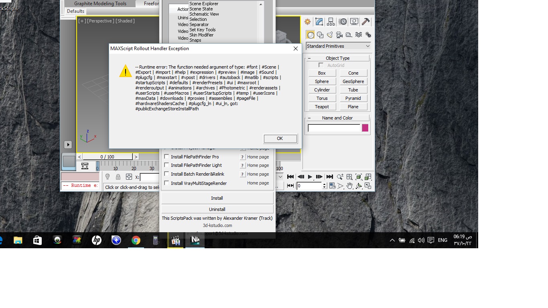Play the animation
This screenshot has height=308, width=548.
click(x=310, y=177)
